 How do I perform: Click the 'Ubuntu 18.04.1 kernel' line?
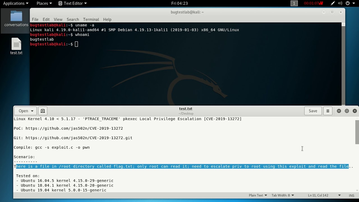[x=65, y=185]
